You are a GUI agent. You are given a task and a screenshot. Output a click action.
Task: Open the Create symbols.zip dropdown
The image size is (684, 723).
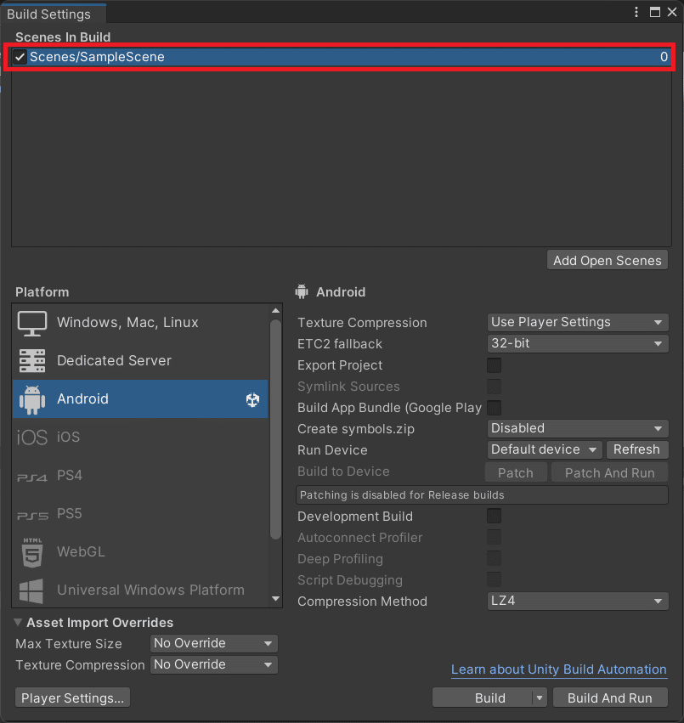578,428
